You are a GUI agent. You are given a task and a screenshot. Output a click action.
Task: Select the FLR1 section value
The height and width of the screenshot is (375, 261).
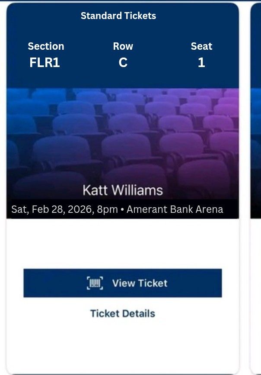(x=45, y=63)
